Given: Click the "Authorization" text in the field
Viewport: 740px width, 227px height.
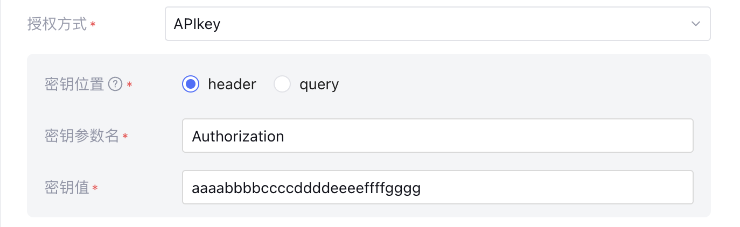Looking at the screenshot, I should tap(238, 136).
